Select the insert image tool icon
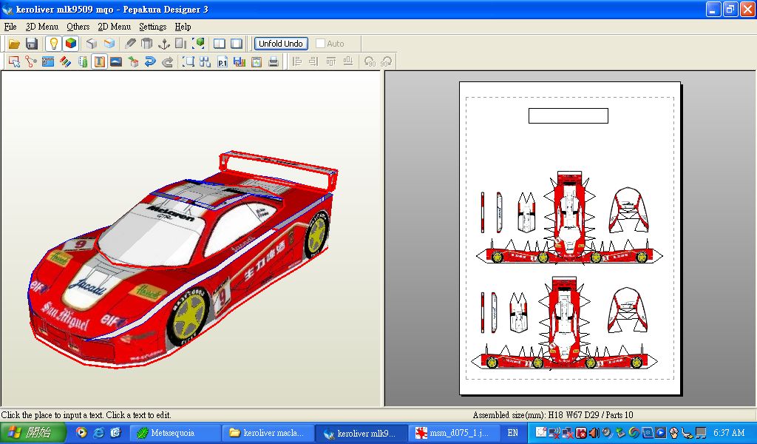 click(x=116, y=61)
